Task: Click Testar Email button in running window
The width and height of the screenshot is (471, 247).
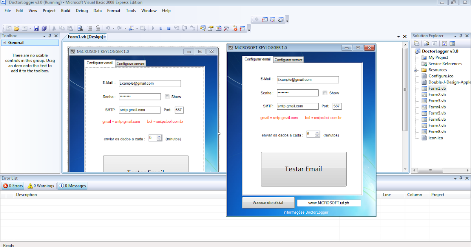Action: click(303, 169)
